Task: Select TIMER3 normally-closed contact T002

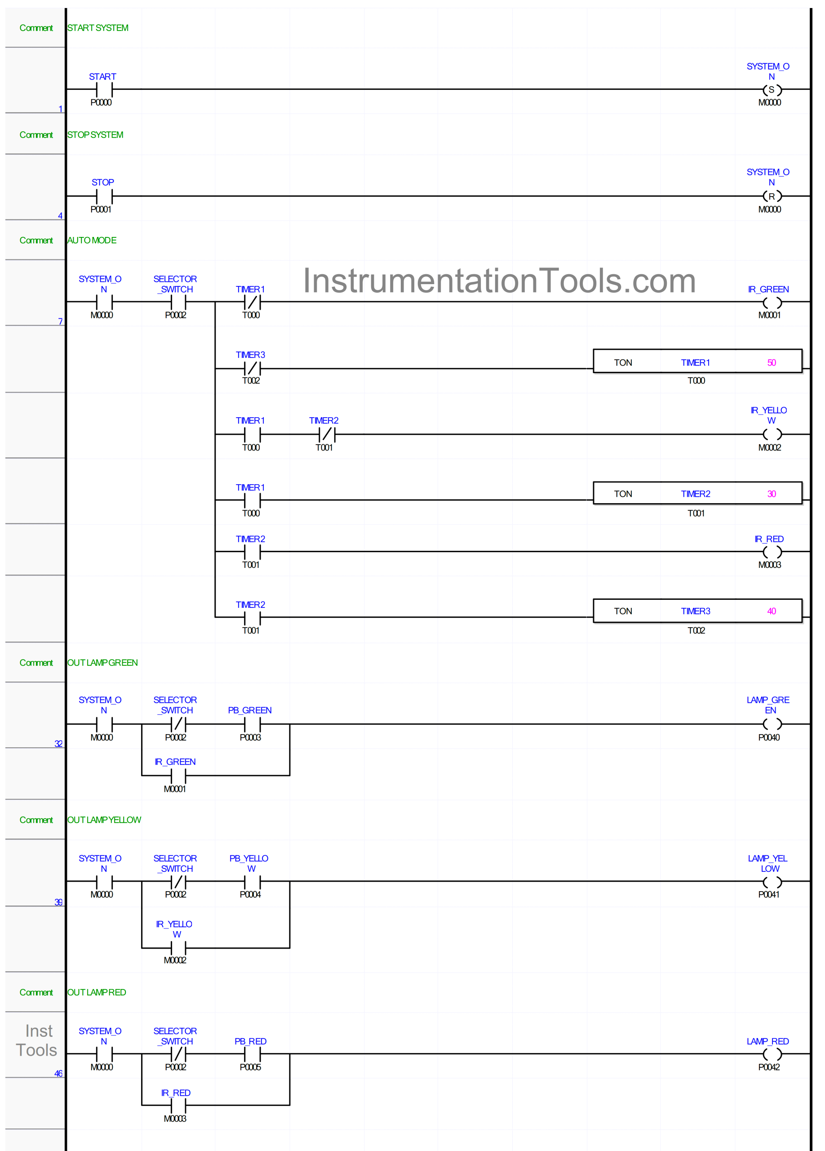Action: 252,368
